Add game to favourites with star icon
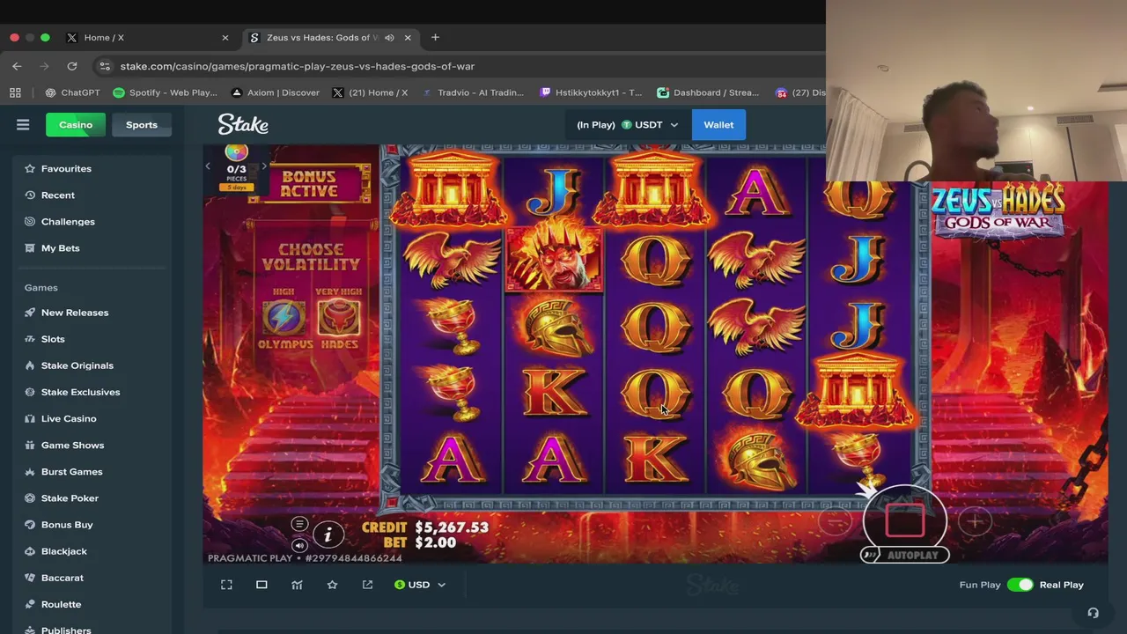The image size is (1127, 634). point(332,585)
